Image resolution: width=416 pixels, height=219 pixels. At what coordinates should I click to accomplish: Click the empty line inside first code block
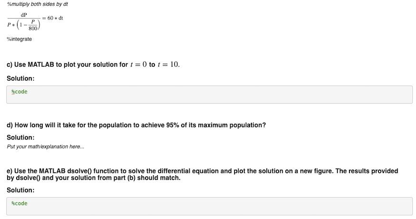click(209, 99)
